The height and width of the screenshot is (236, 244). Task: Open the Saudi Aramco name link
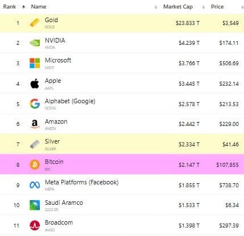pyautogui.click(x=64, y=203)
